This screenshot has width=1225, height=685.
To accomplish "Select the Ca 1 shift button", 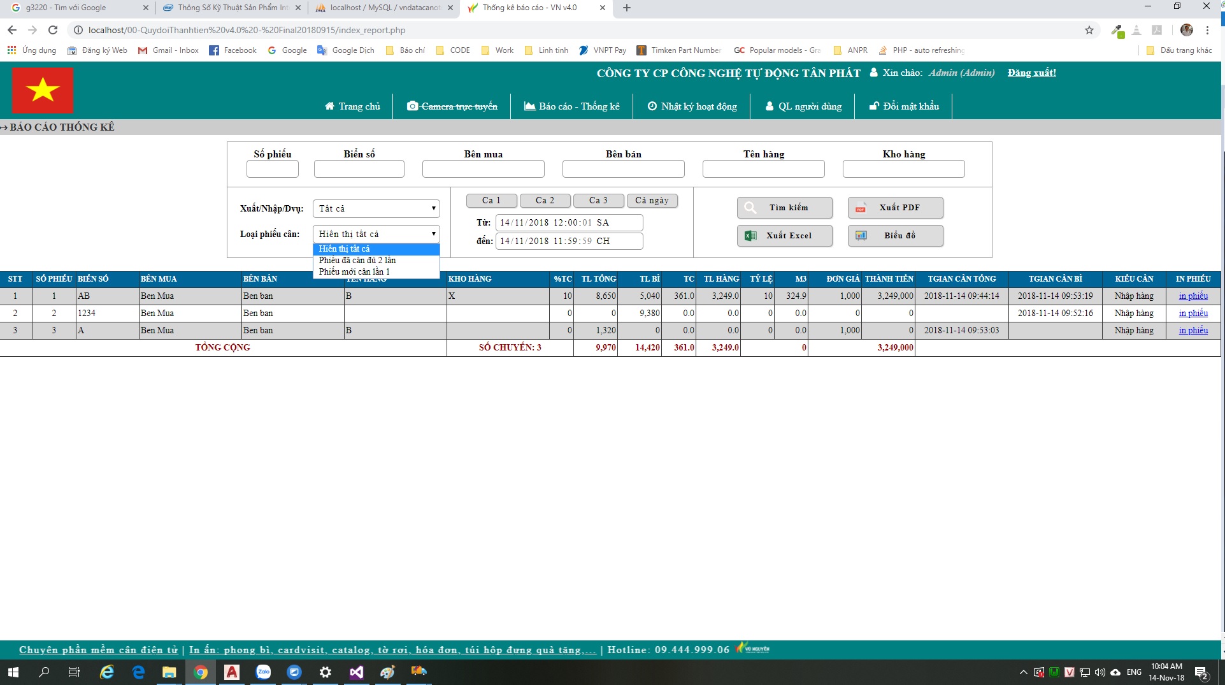I will coord(492,201).
